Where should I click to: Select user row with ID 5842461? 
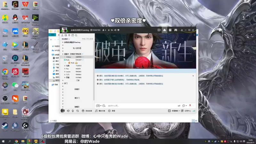77,72
